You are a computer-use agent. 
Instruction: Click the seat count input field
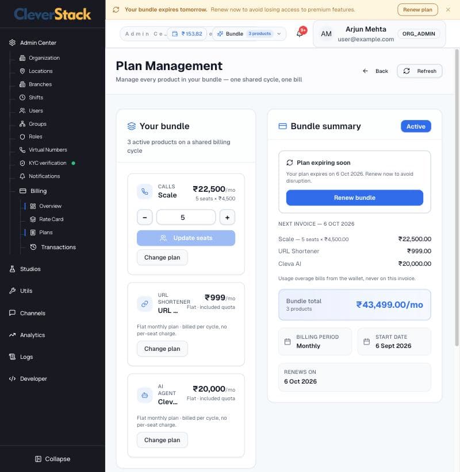coord(186,217)
